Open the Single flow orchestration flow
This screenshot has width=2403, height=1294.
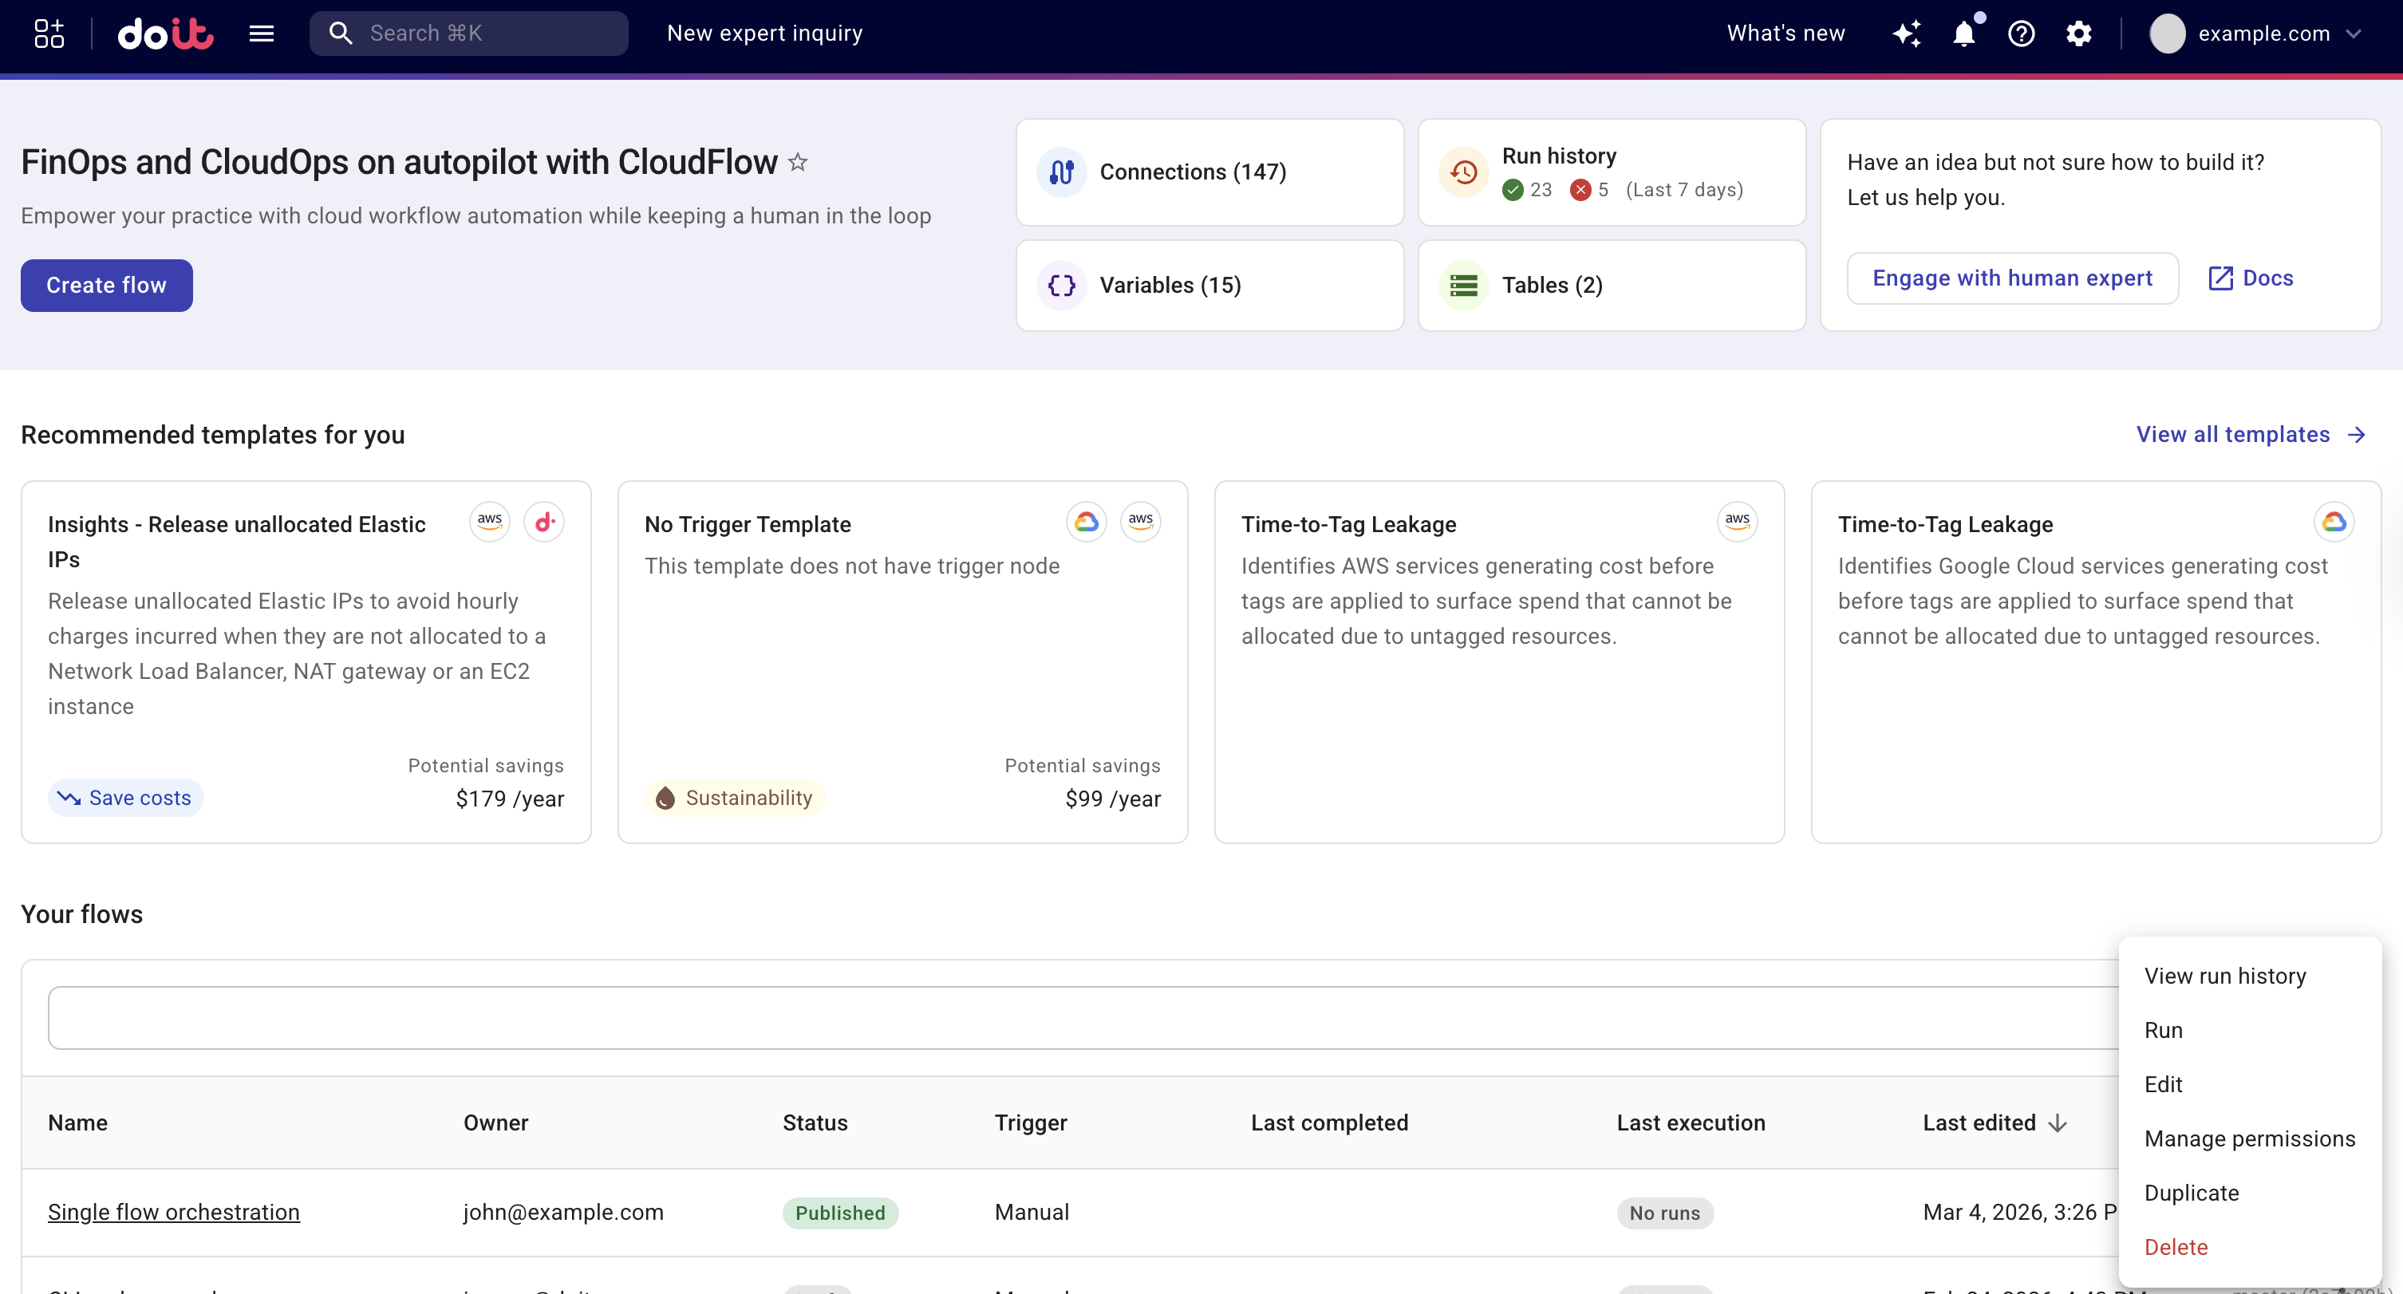pos(173,1212)
